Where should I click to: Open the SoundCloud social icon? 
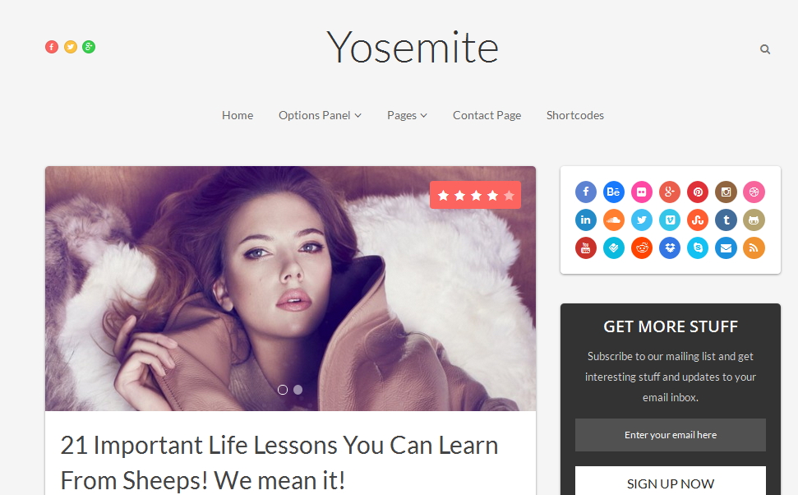pos(614,220)
